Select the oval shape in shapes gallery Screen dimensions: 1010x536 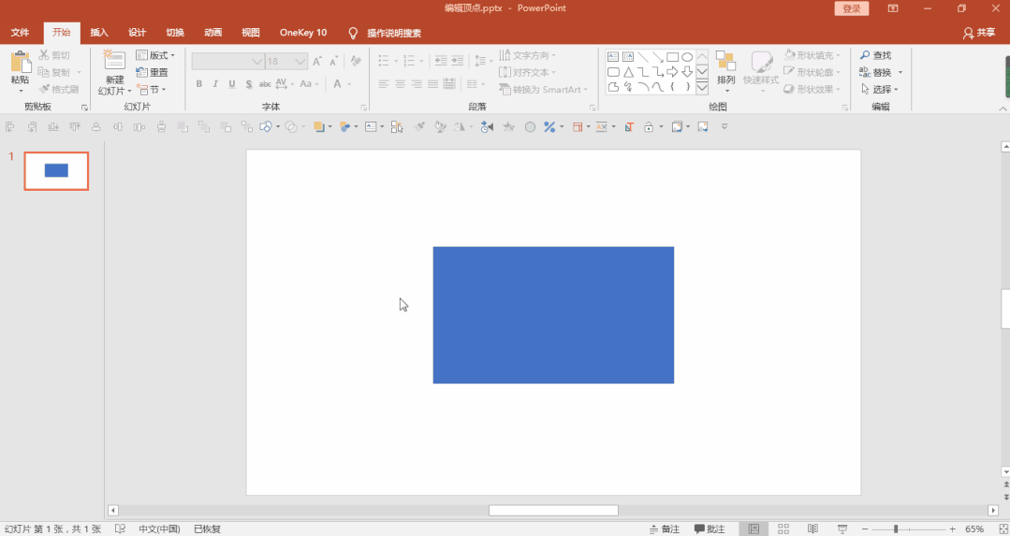[687, 57]
